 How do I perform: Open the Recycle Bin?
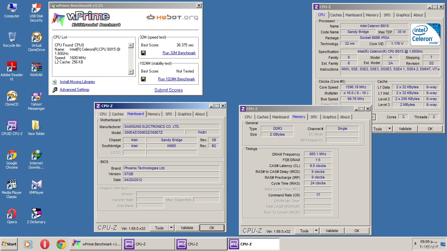[12, 40]
